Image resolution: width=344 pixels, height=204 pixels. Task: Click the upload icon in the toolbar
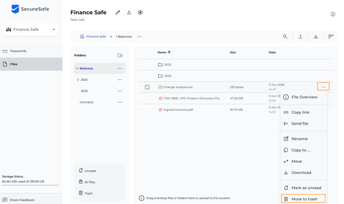pyautogui.click(x=300, y=36)
